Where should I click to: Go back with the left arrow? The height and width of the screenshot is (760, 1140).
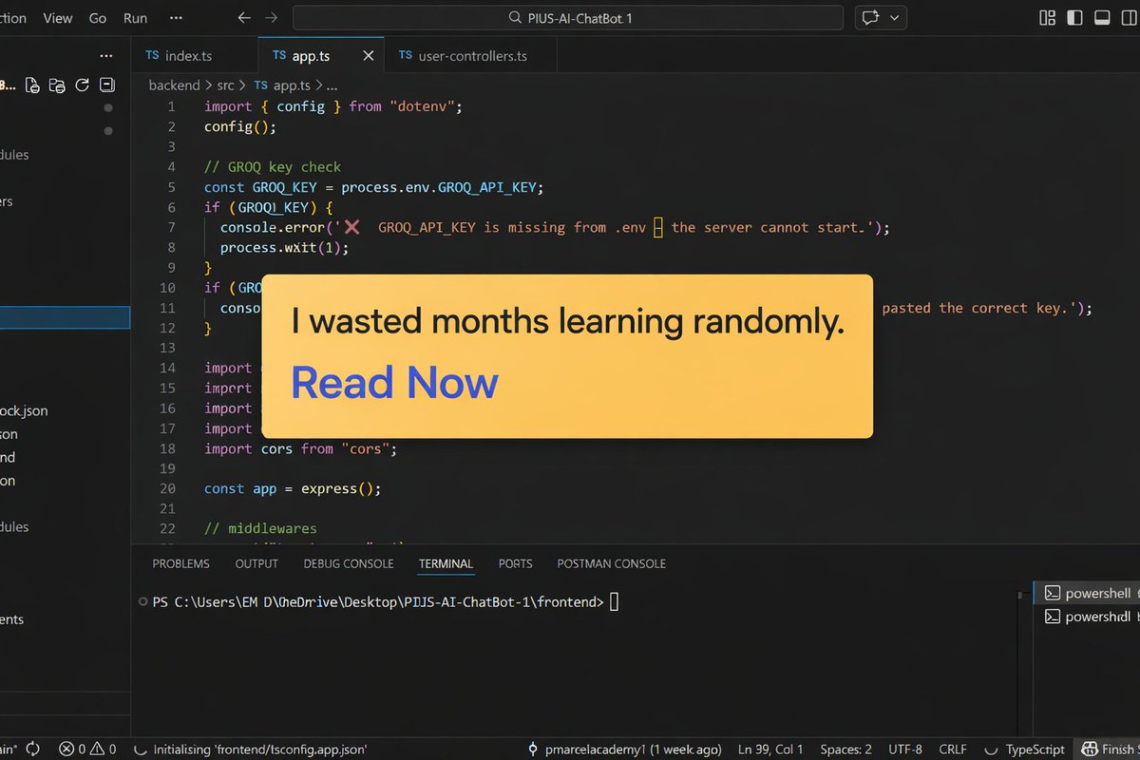pyautogui.click(x=245, y=18)
